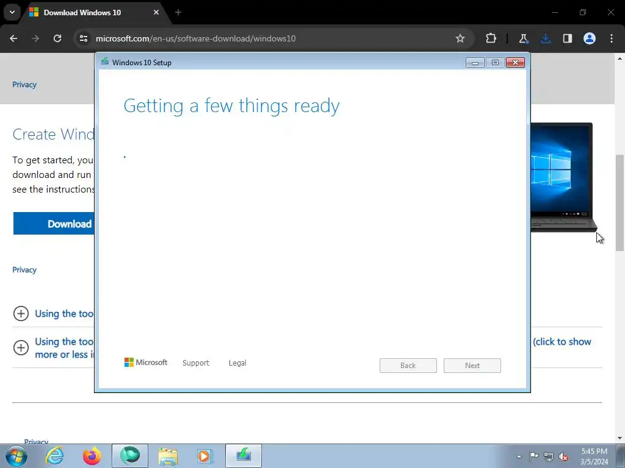Open the Support link in Setup
The height and width of the screenshot is (468, 625).
coord(196,363)
